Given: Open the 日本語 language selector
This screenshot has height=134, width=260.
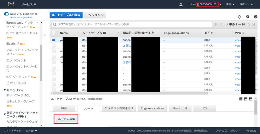Looking at the screenshot, I should point(32,131).
